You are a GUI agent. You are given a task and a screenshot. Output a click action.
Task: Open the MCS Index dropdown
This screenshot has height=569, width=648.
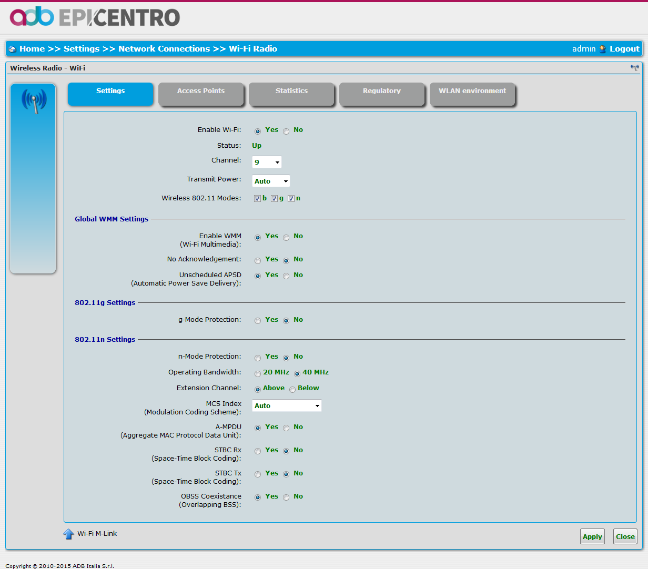(x=287, y=405)
